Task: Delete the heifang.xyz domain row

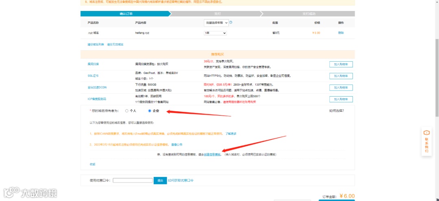Action: pos(341,33)
